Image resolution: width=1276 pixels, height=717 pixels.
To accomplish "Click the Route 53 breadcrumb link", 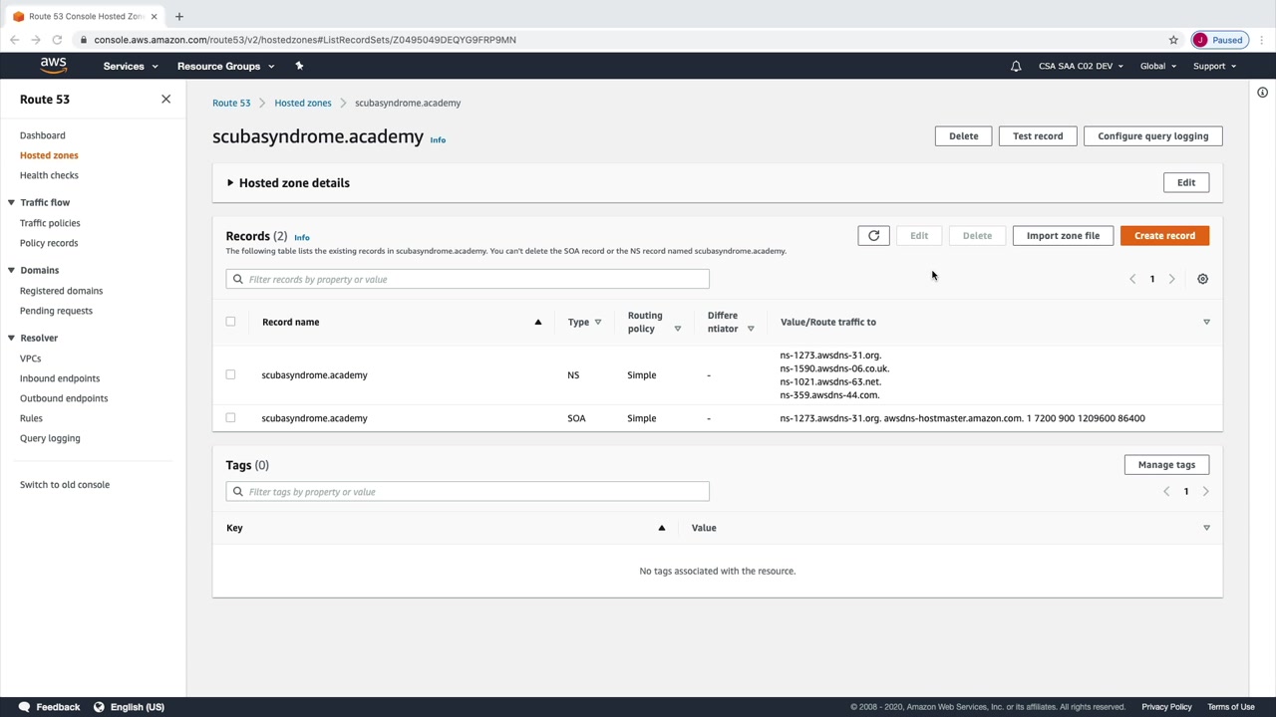I will (231, 103).
